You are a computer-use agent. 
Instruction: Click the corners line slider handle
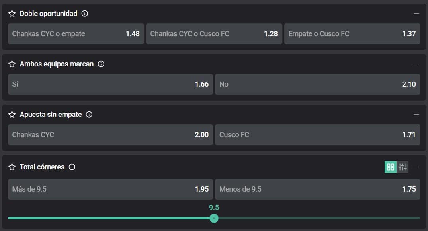click(x=214, y=218)
